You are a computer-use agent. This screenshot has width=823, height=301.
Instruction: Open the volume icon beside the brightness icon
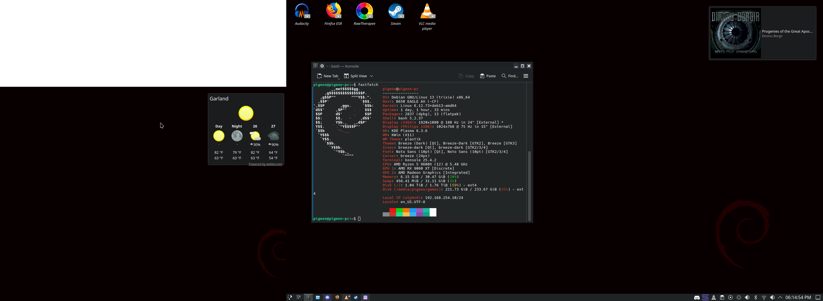(747, 297)
